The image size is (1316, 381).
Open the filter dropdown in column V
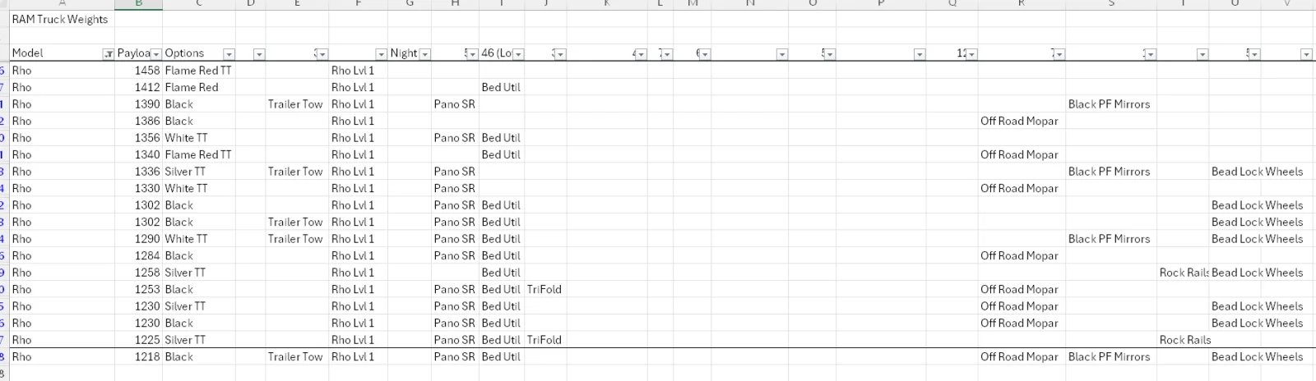point(1306,54)
